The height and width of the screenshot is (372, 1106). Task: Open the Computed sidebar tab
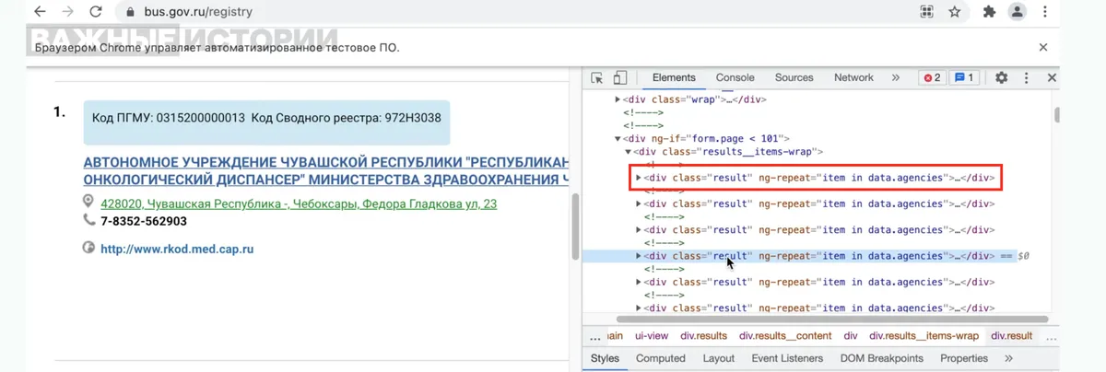[x=661, y=358]
